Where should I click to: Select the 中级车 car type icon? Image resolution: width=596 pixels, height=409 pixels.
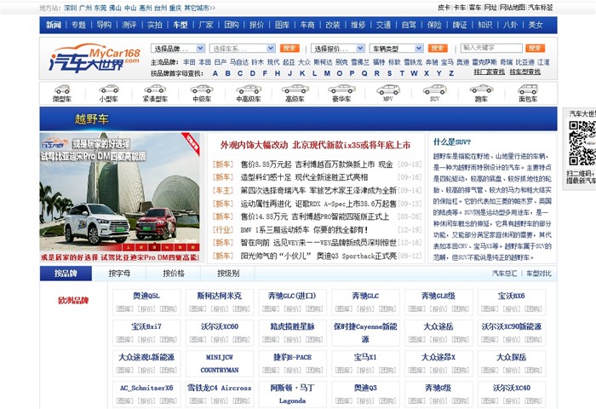202,94
